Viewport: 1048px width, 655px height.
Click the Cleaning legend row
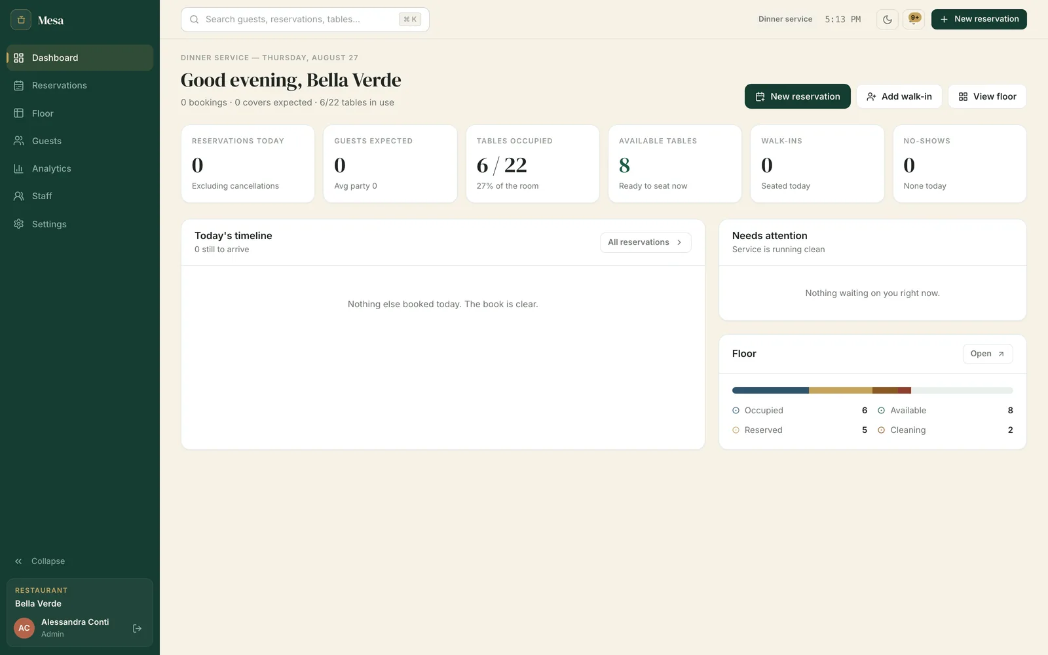[x=945, y=430]
